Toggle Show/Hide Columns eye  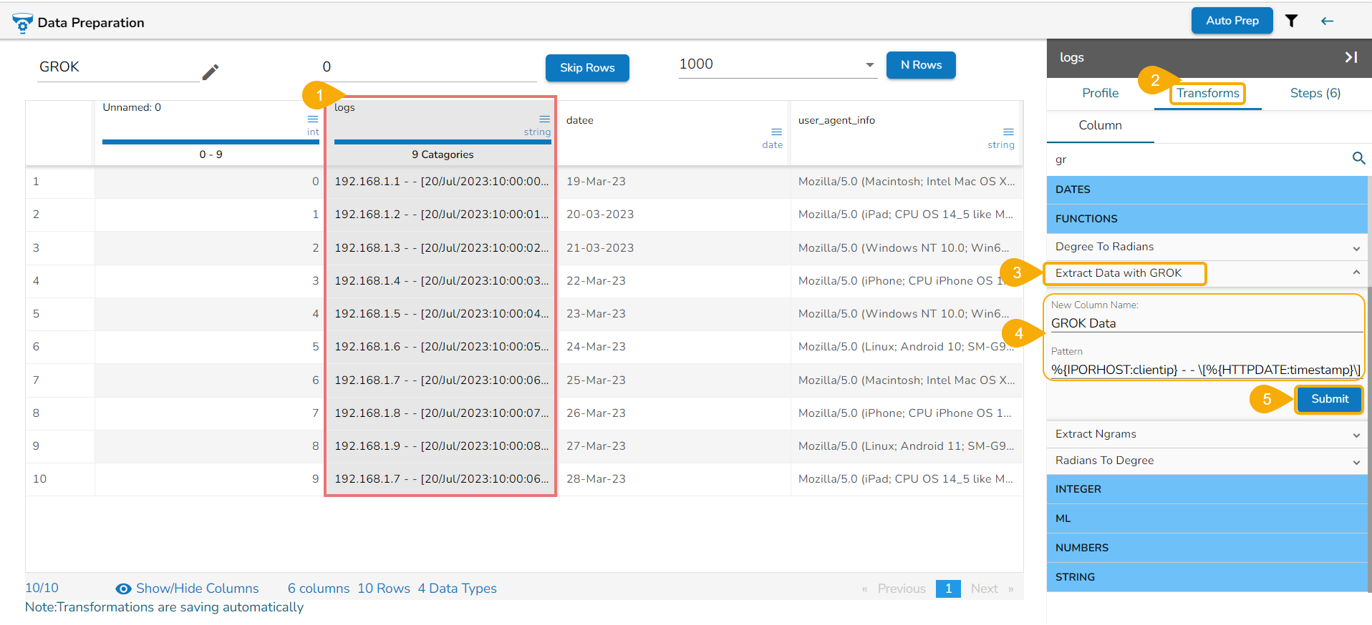pos(124,589)
